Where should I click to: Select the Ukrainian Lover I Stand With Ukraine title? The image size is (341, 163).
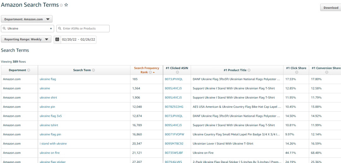click(x=223, y=143)
